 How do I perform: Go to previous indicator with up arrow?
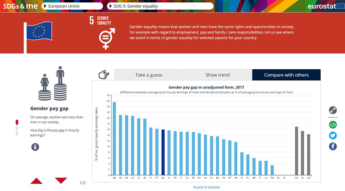37,181
